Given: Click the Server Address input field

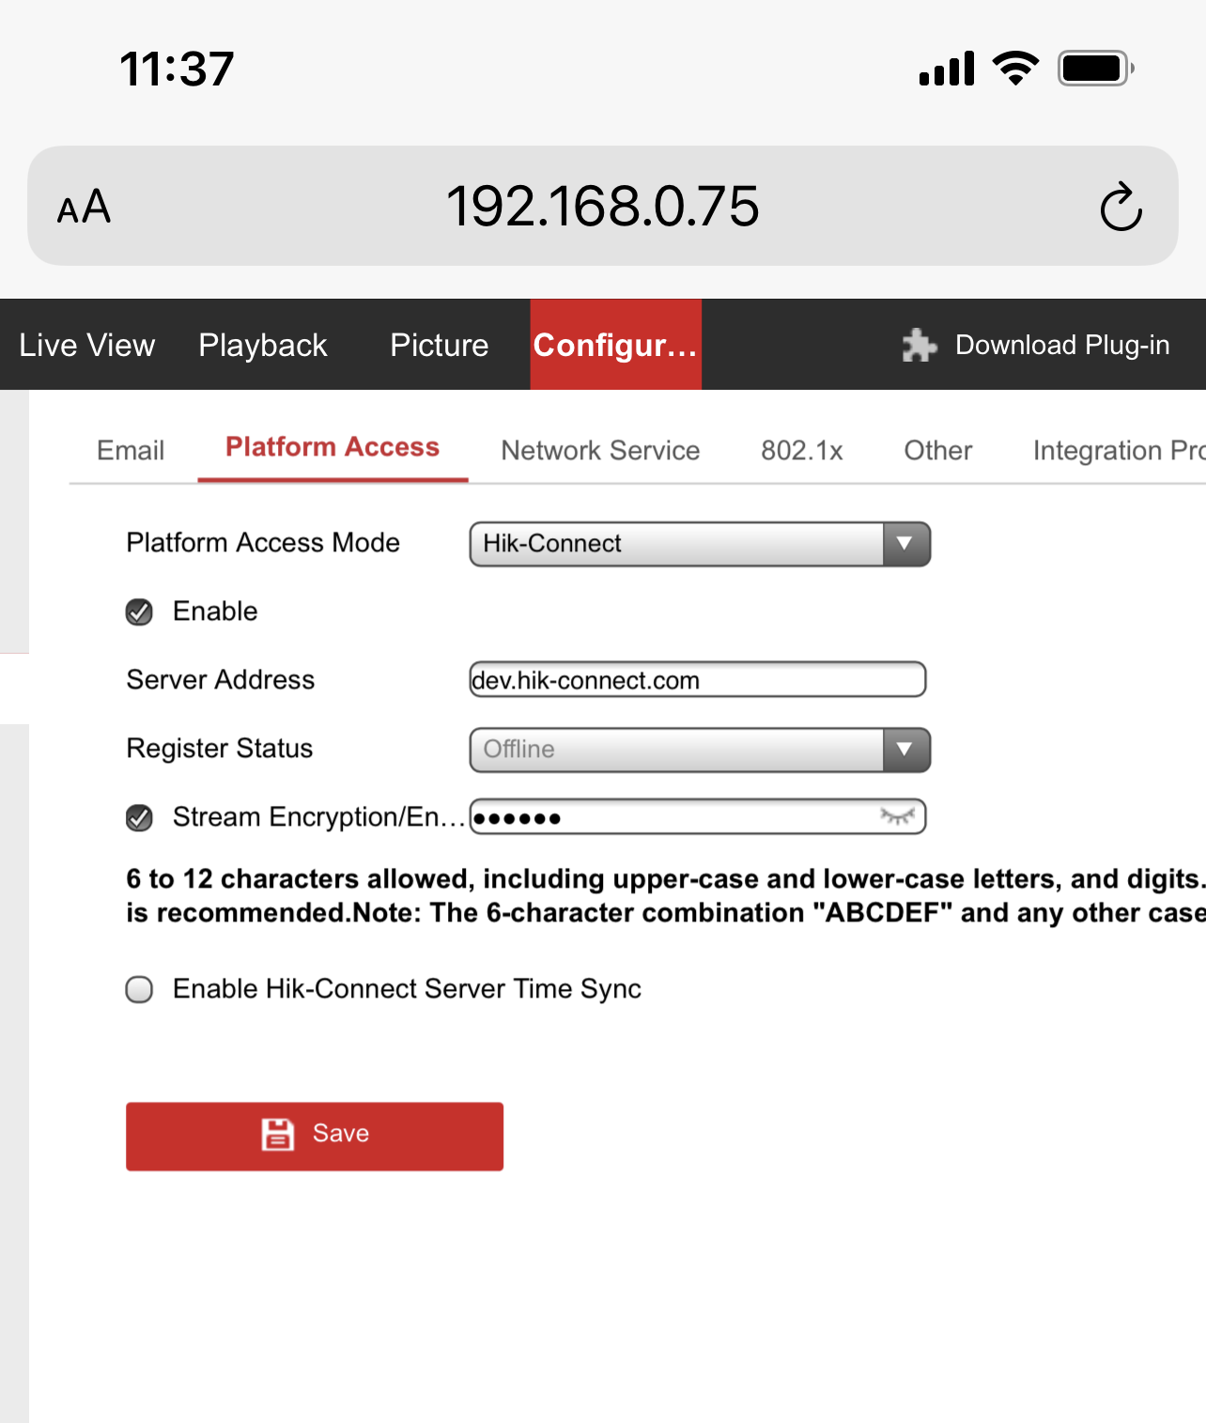Looking at the screenshot, I should pyautogui.click(x=697, y=680).
